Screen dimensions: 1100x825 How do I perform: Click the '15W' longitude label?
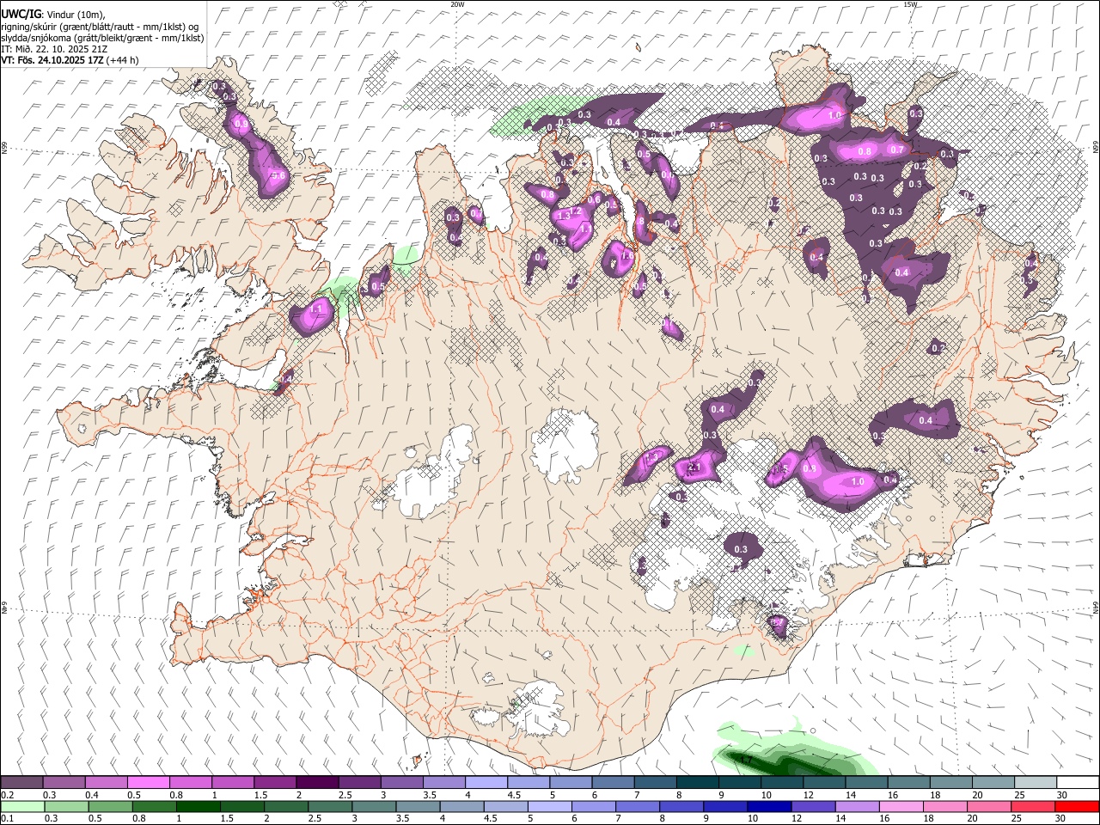click(910, 4)
